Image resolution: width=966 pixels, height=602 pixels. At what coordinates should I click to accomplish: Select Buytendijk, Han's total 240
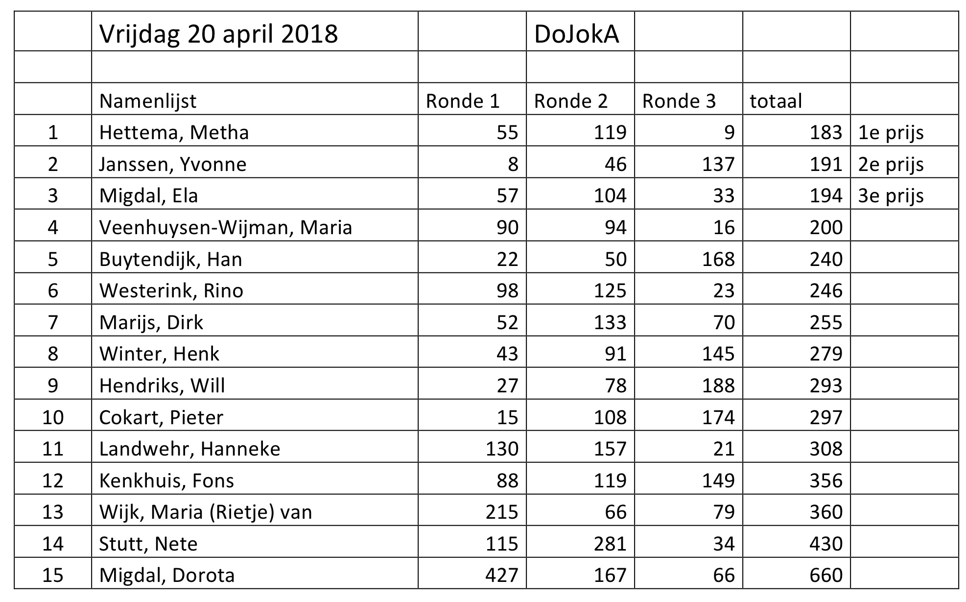pyautogui.click(x=797, y=257)
